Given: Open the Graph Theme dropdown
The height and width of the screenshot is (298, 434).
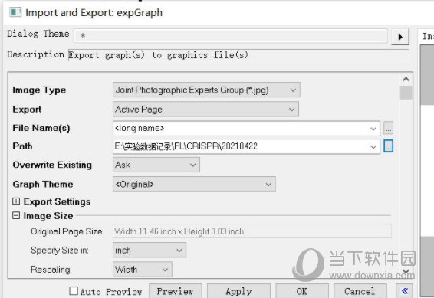Looking at the screenshot, I should click(x=194, y=184).
